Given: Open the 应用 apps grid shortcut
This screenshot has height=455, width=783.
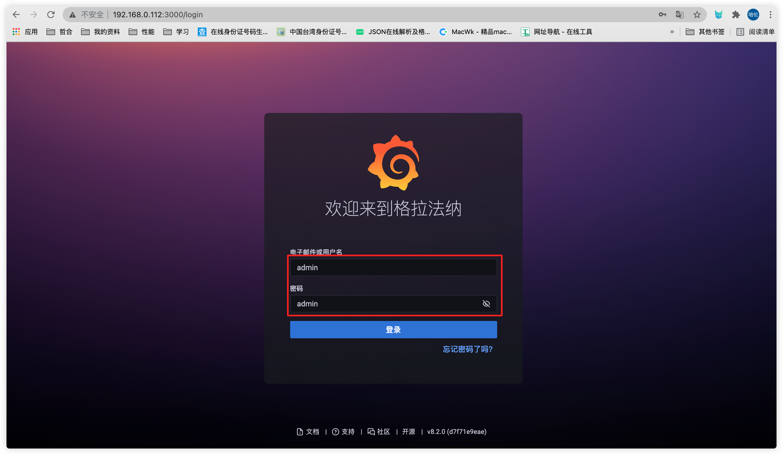Looking at the screenshot, I should click(x=25, y=32).
